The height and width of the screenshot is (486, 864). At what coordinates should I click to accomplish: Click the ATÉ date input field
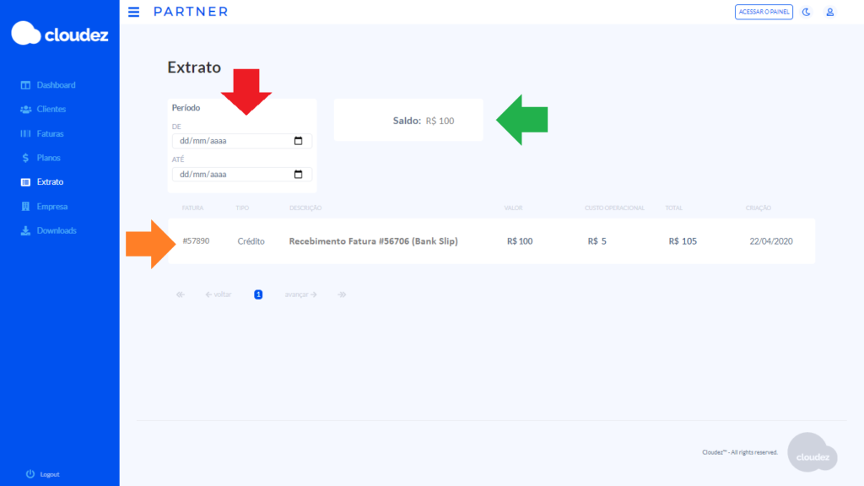click(x=228, y=175)
